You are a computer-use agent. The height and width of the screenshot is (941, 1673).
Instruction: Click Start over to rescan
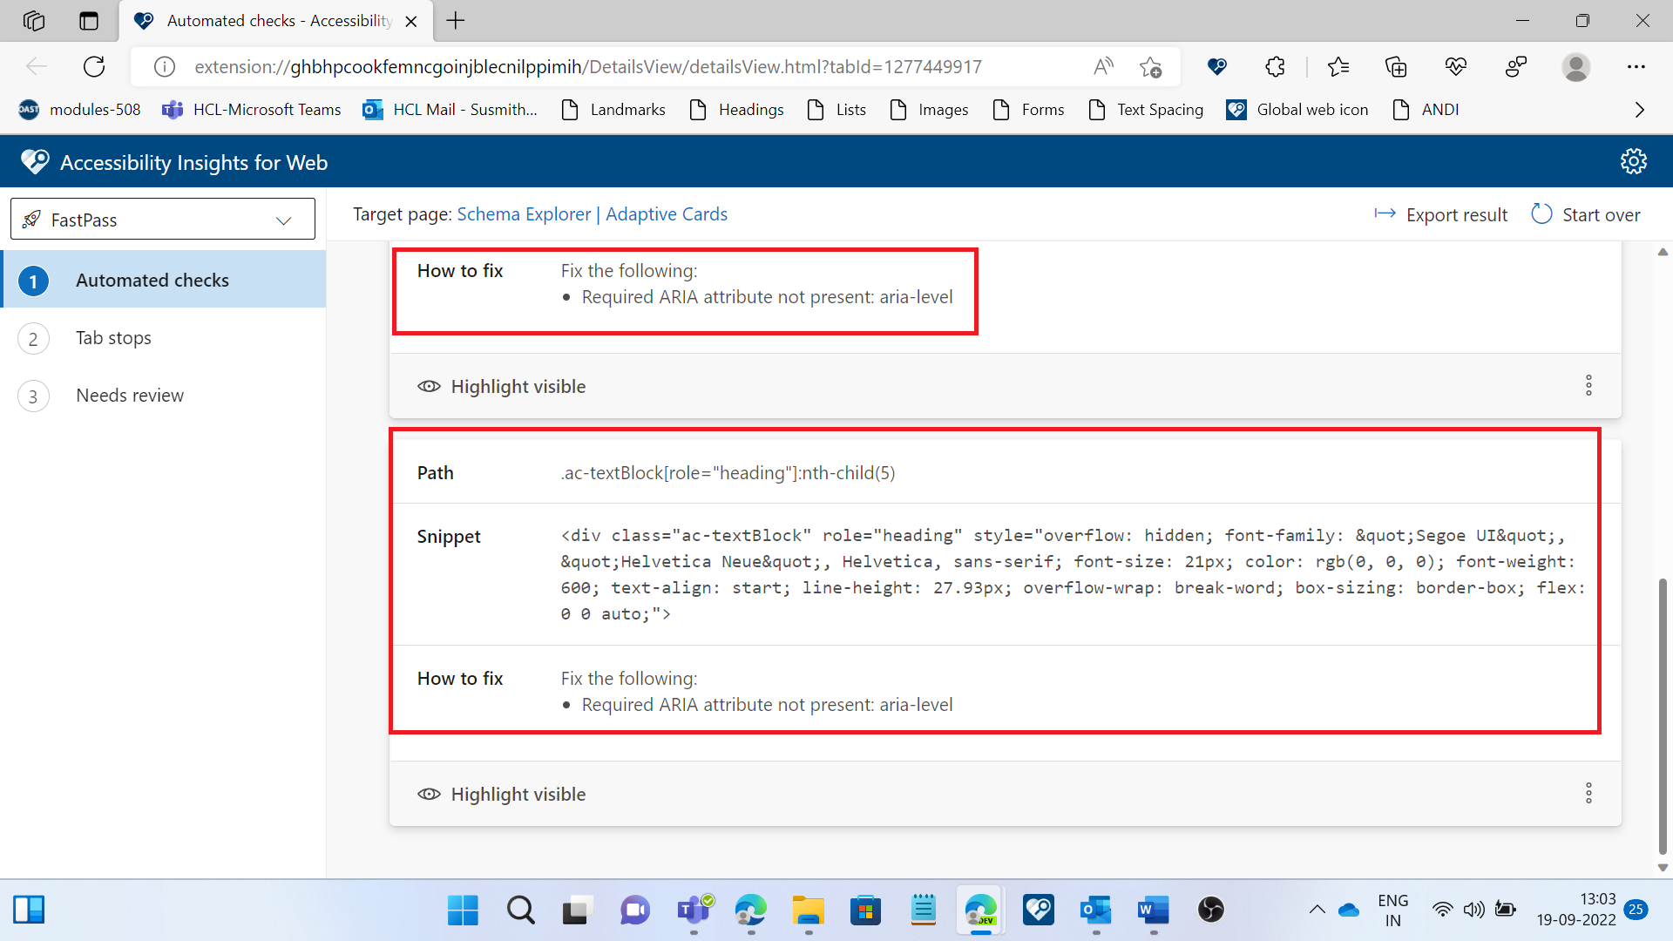pyautogui.click(x=1602, y=214)
